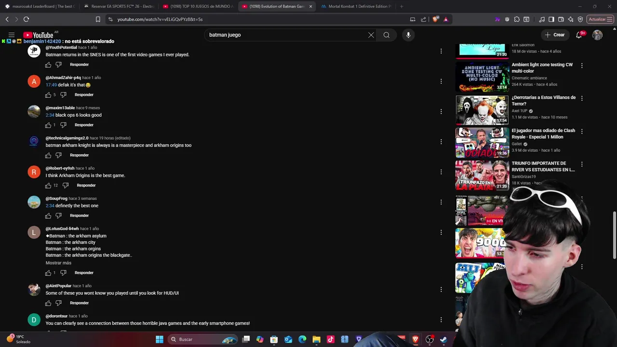
Task: Reply to @AhmadZahir-p4q comment
Action: point(84,95)
